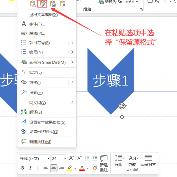Expand the 同义词(Y) submenu arrow
Screen dimensions: 177x177
pyautogui.click(x=72, y=102)
